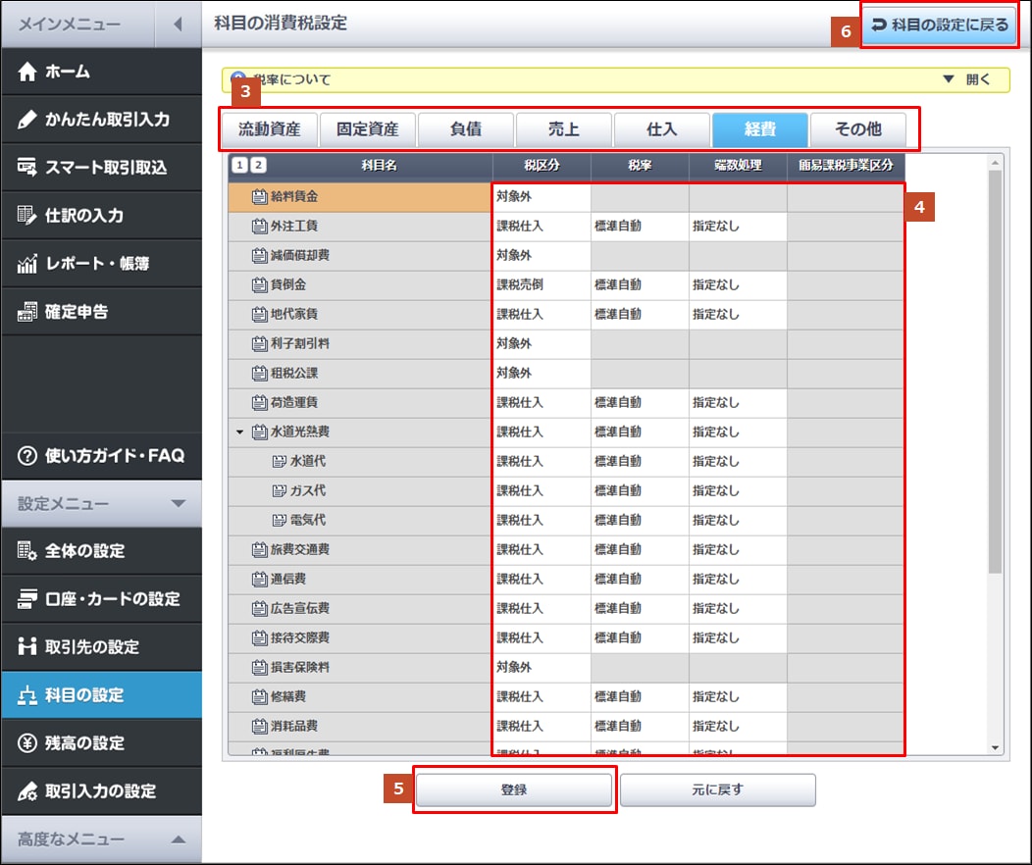
Task: Click the table's vertical scrollbar thumb
Action: (x=995, y=373)
